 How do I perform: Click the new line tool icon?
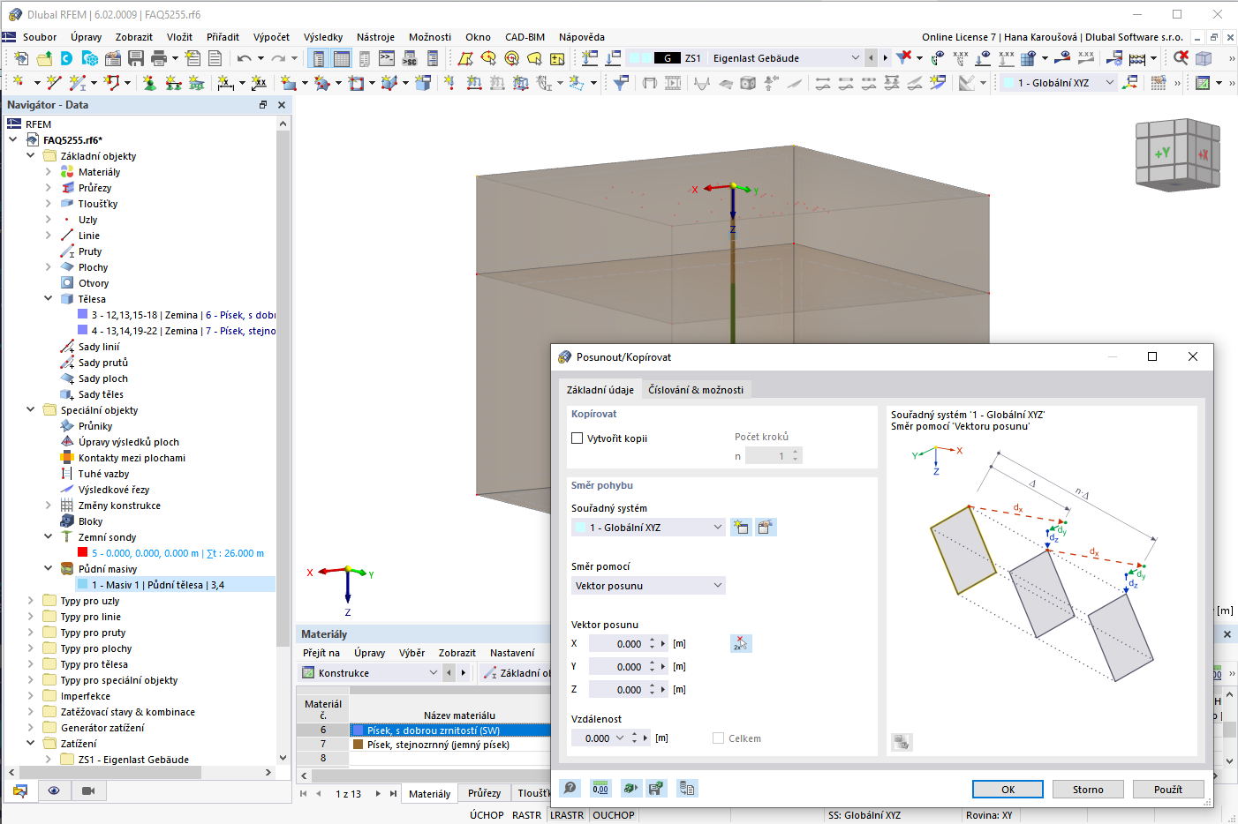click(x=54, y=83)
